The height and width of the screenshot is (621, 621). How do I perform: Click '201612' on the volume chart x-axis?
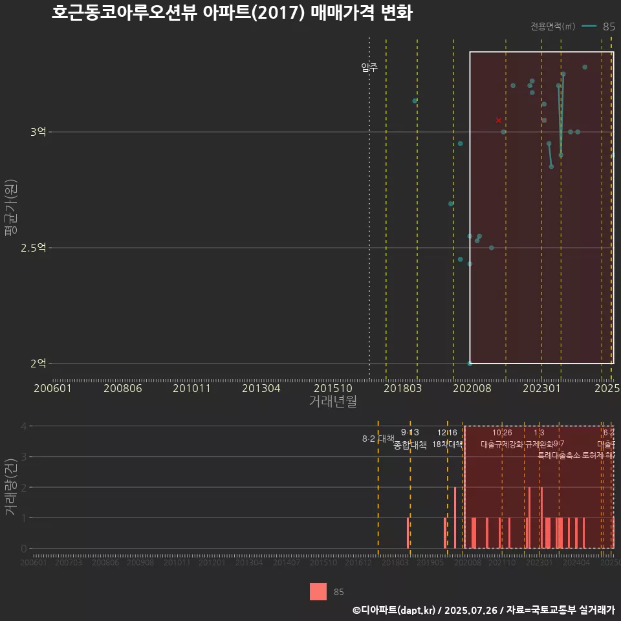pos(358,562)
